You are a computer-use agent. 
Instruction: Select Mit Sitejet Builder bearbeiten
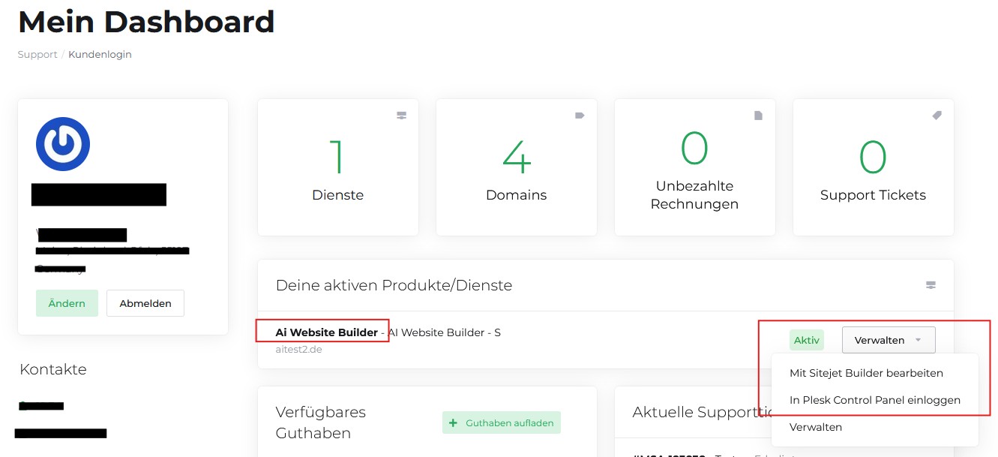pyautogui.click(x=866, y=373)
